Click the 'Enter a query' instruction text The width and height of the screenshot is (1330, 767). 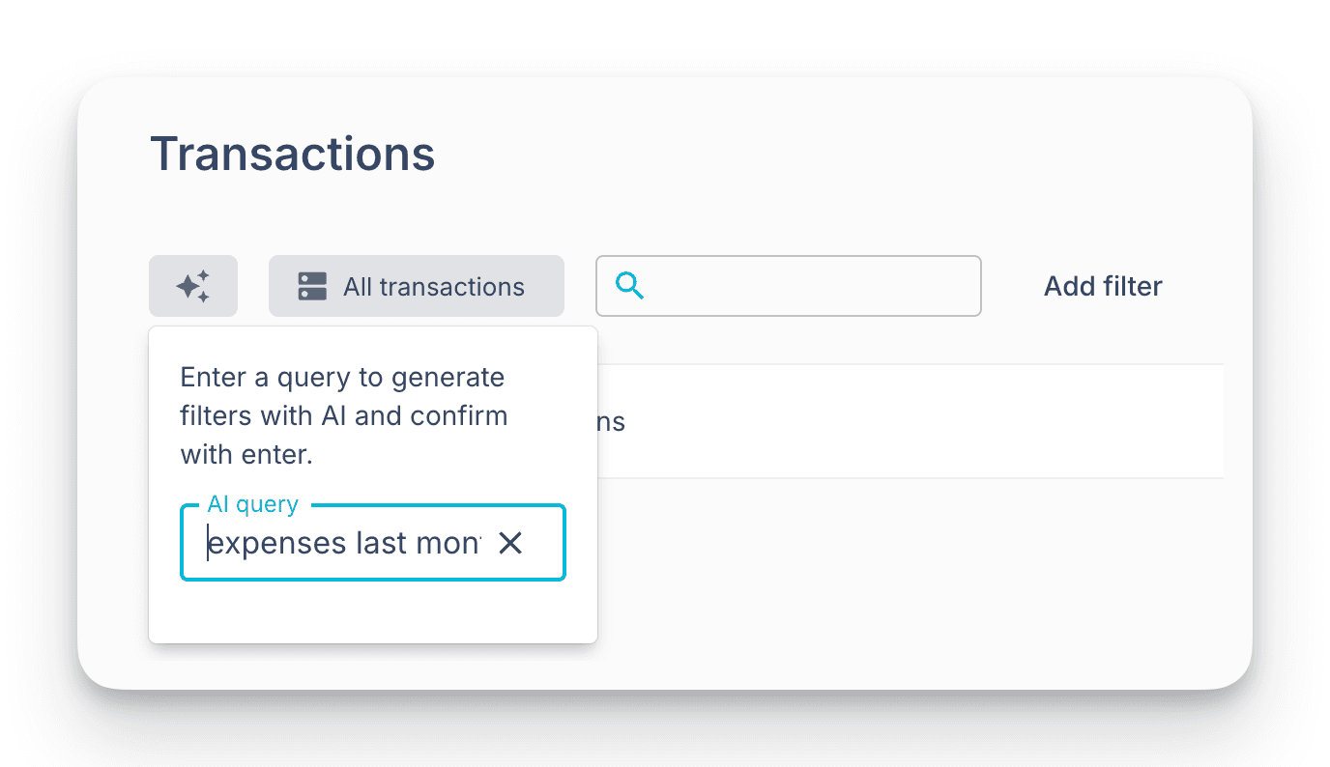coord(342,377)
